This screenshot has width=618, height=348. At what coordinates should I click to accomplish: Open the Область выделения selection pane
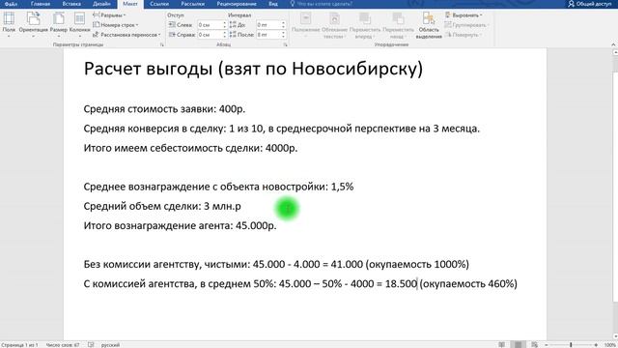429,25
